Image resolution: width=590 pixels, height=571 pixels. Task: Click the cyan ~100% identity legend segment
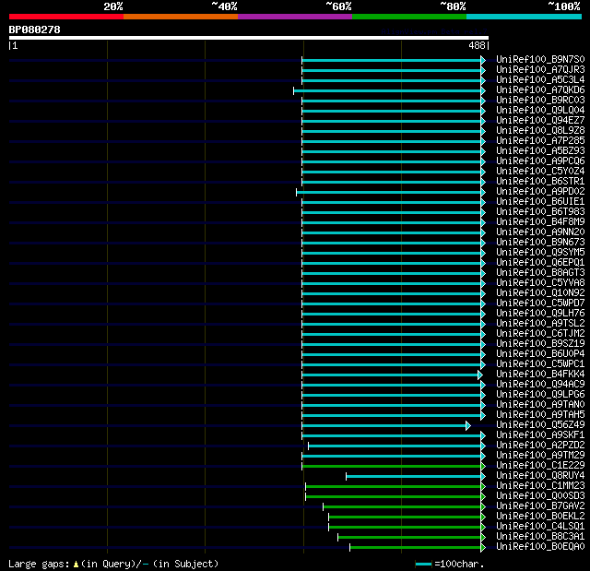tap(524, 17)
